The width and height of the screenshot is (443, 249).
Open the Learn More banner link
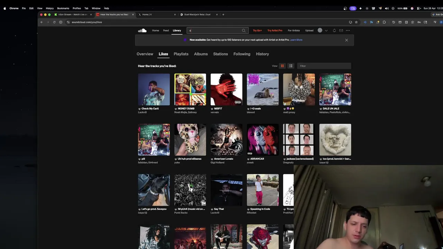click(x=296, y=40)
